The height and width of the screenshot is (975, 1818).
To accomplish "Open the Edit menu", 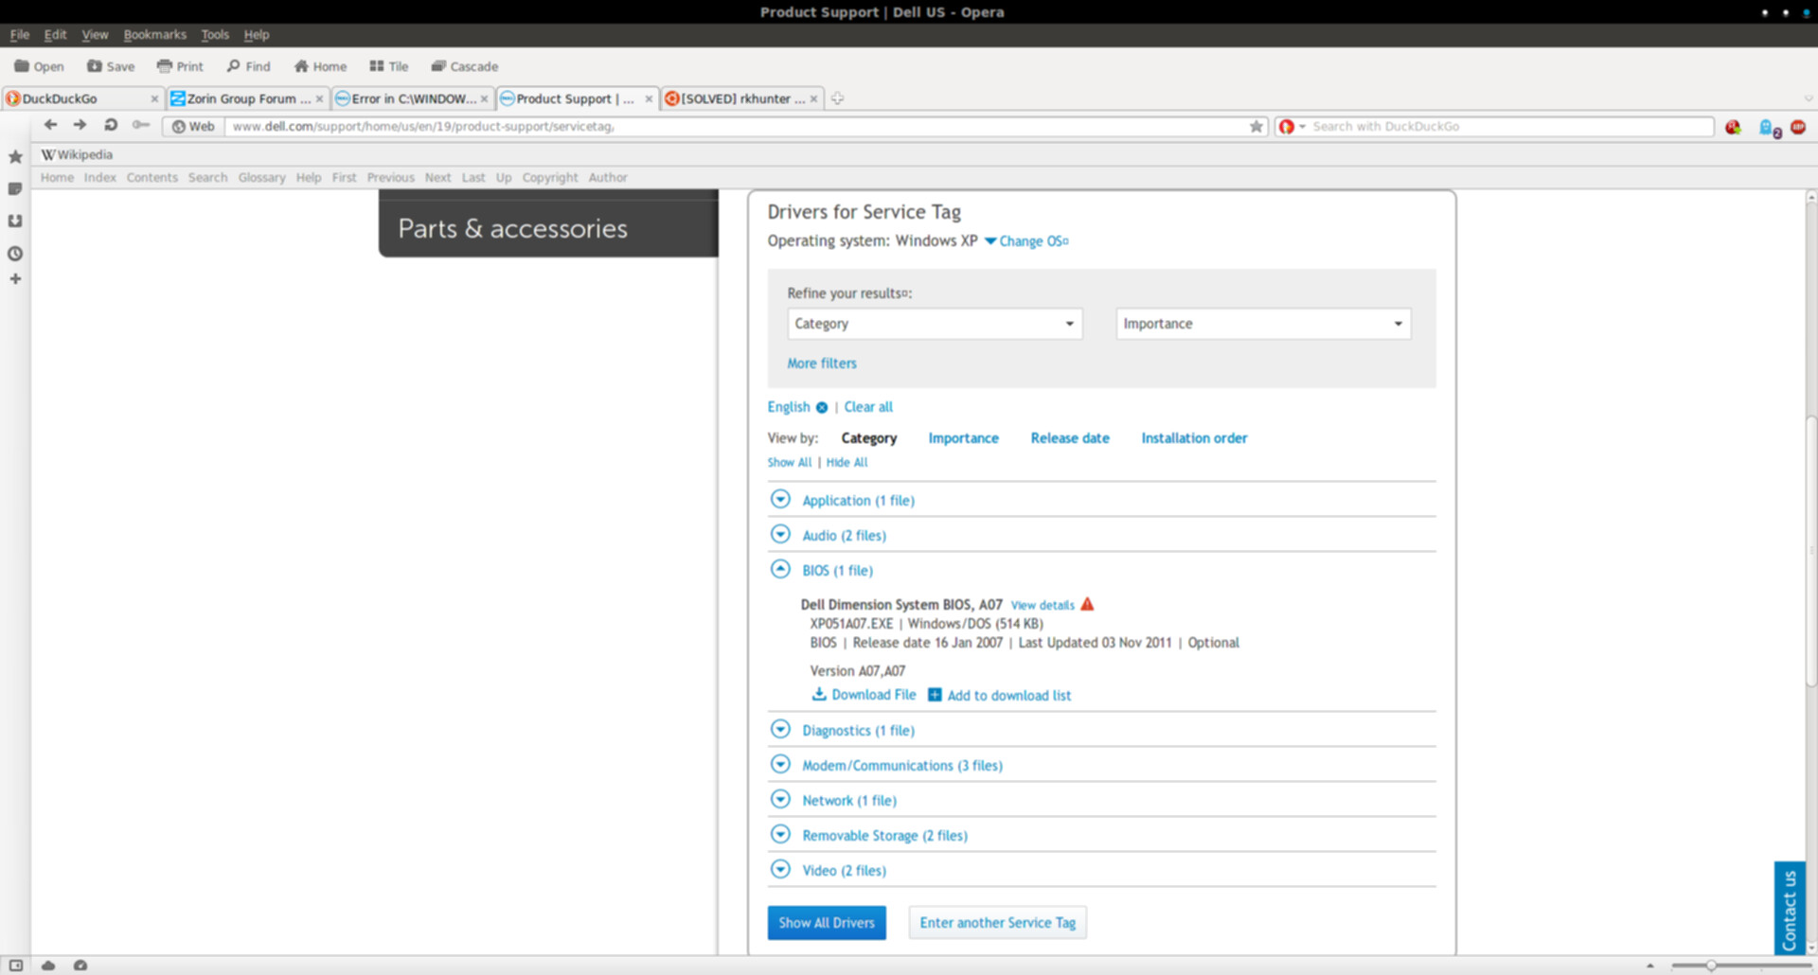I will coord(55,35).
